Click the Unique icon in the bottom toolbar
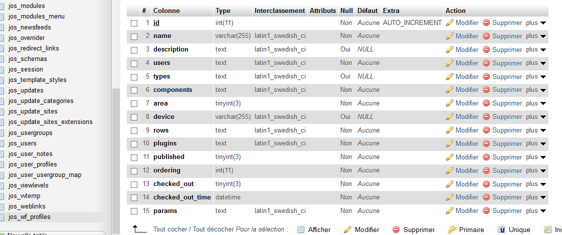This screenshot has width=562, height=235. (x=502, y=229)
